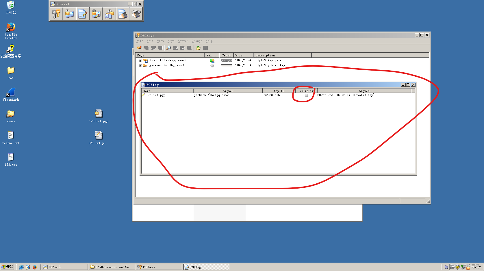Select the 123.txt.p... signed file on desktop

(99, 138)
